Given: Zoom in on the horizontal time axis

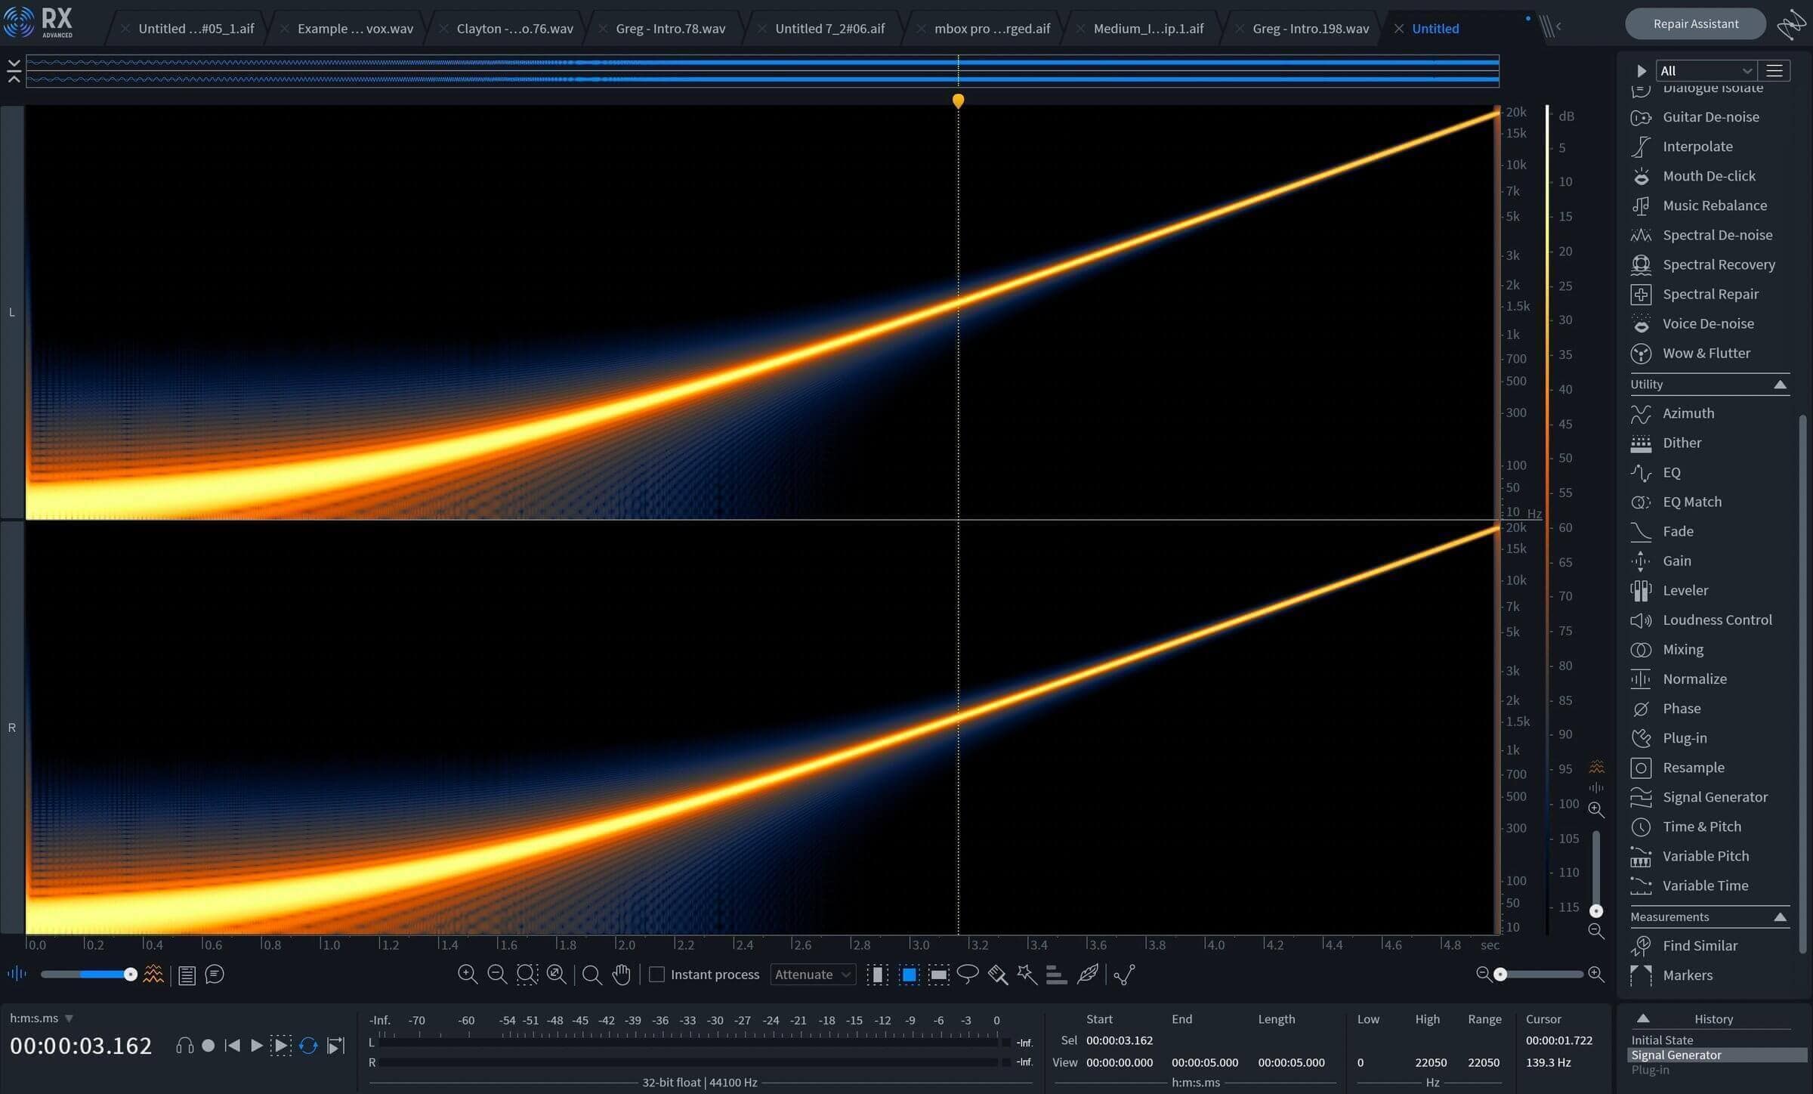Looking at the screenshot, I should click(x=1596, y=975).
